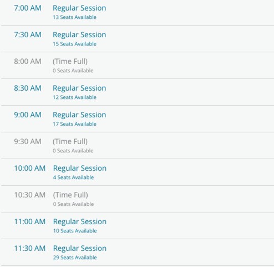Click the 15 Seats Available label
Screen dimensions: 274x267
tap(74, 44)
